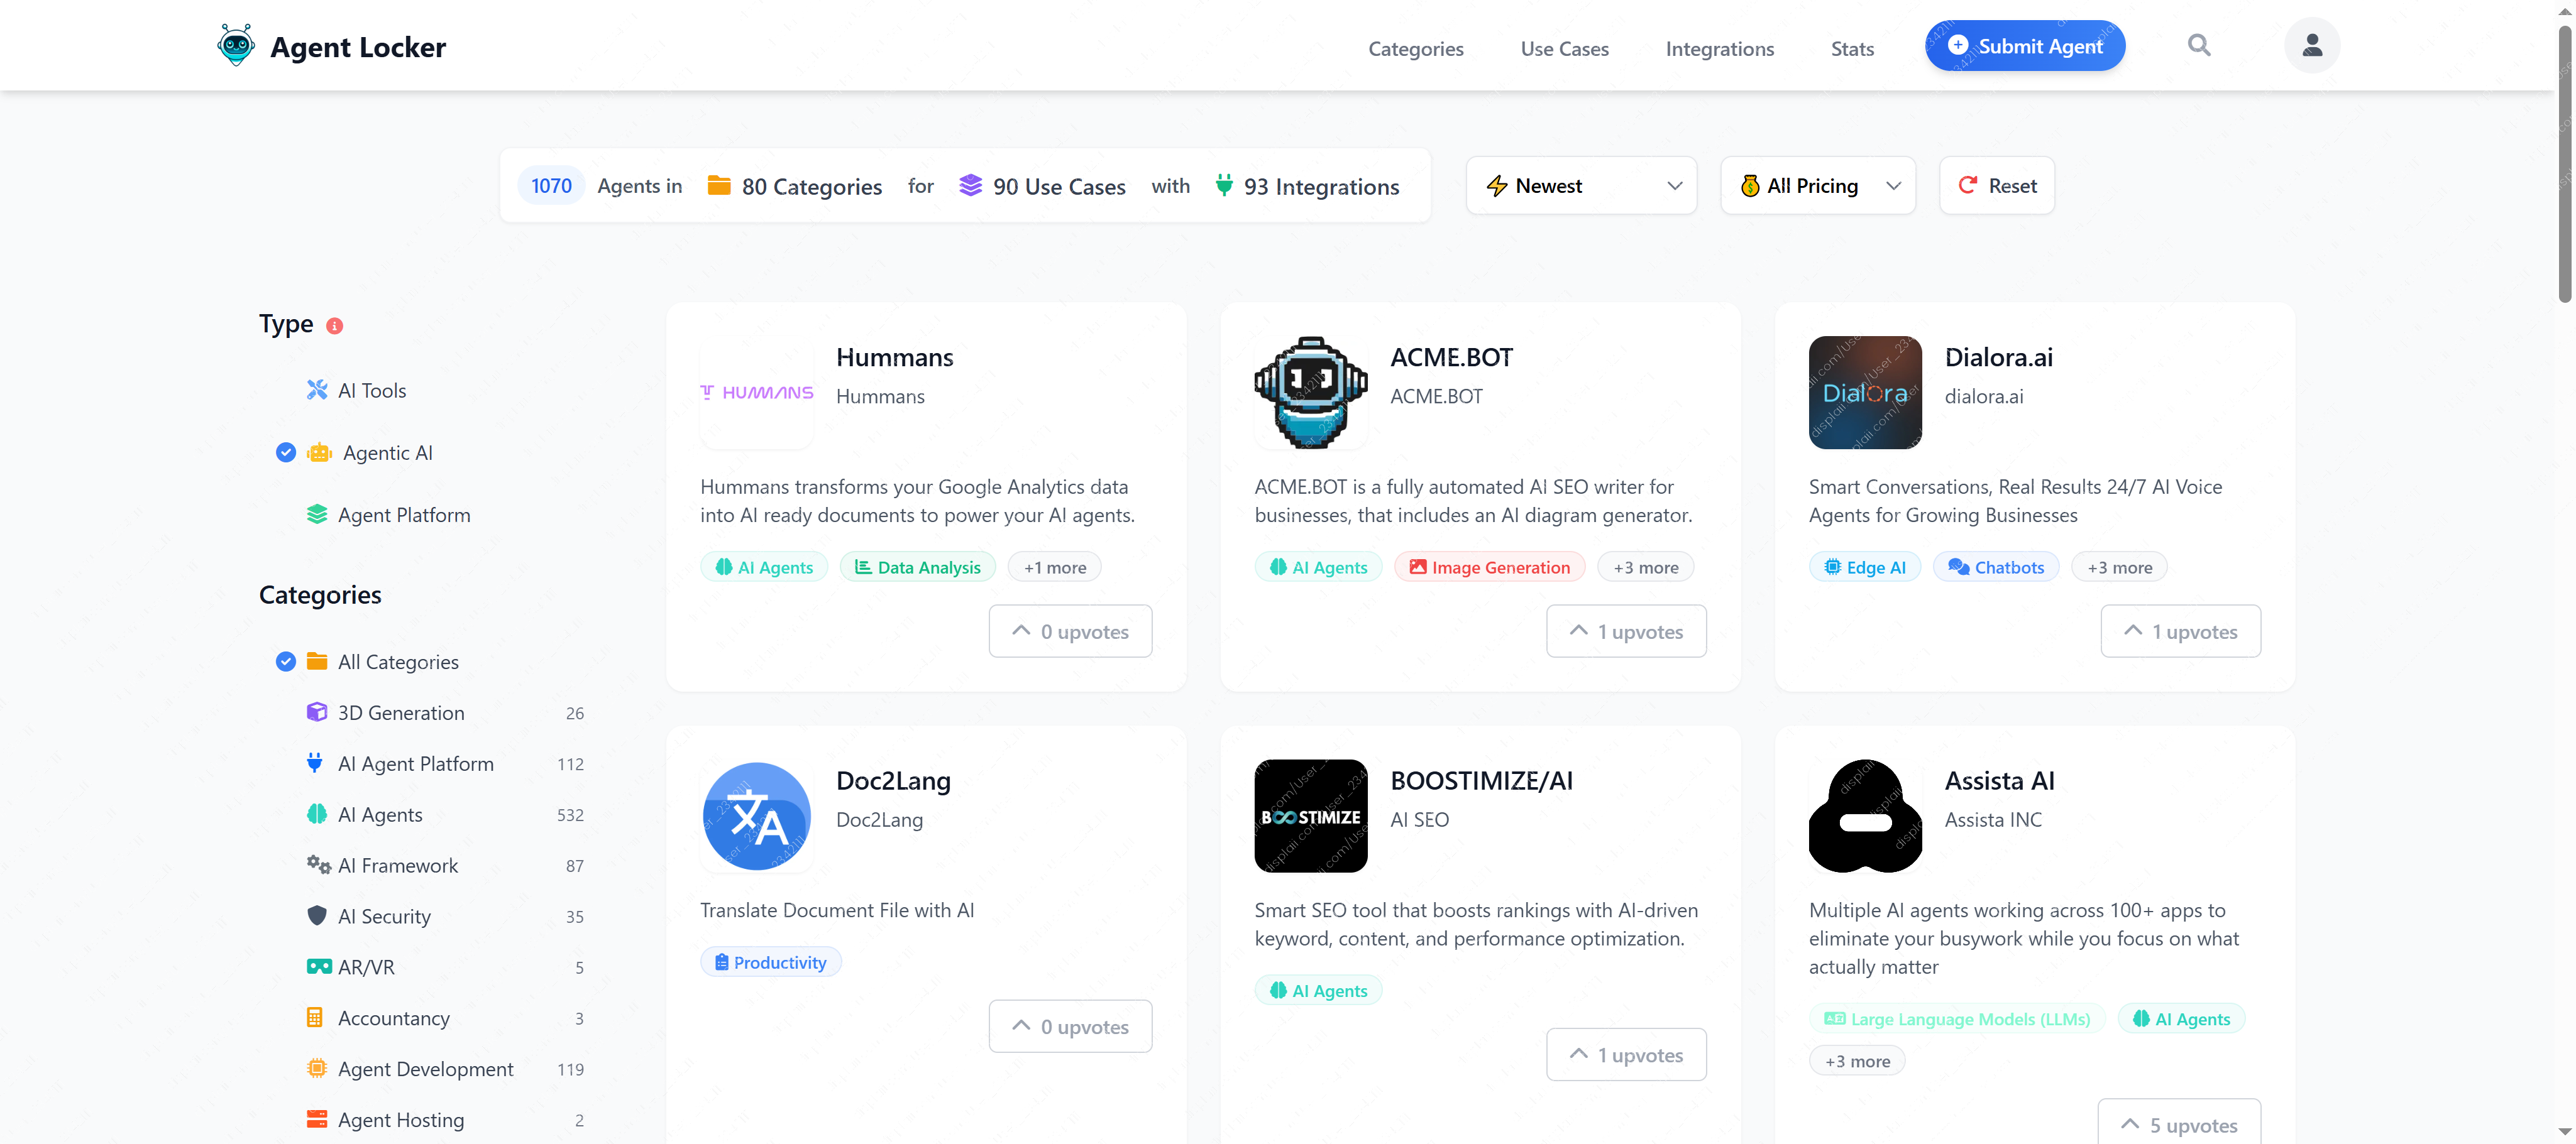Click the Chatbots tag
The width and height of the screenshot is (2576, 1144).
tap(1995, 567)
